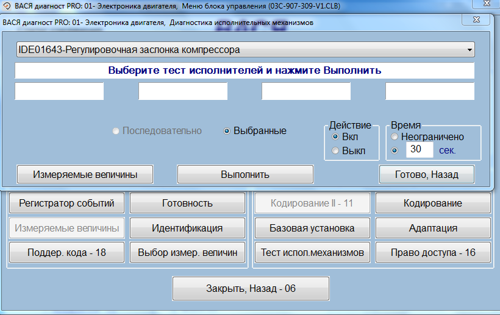Screen dimensions: 500x315
Task: Open Выбор измер. величин
Action: pyautogui.click(x=187, y=252)
